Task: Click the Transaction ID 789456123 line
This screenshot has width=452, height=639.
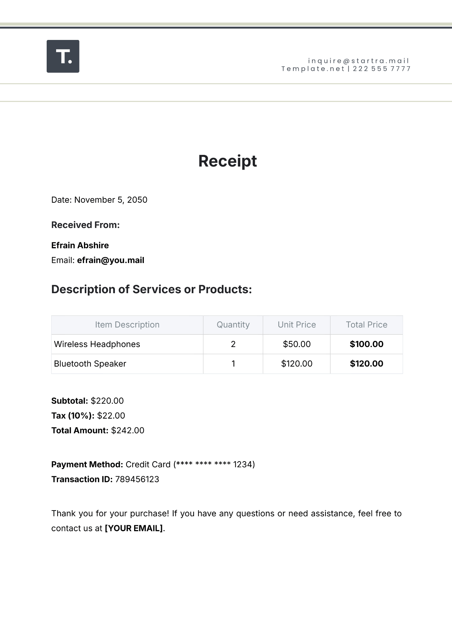Action: [x=105, y=479]
